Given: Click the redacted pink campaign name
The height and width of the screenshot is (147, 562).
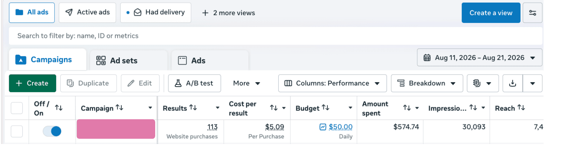Looking at the screenshot, I should [116, 129].
